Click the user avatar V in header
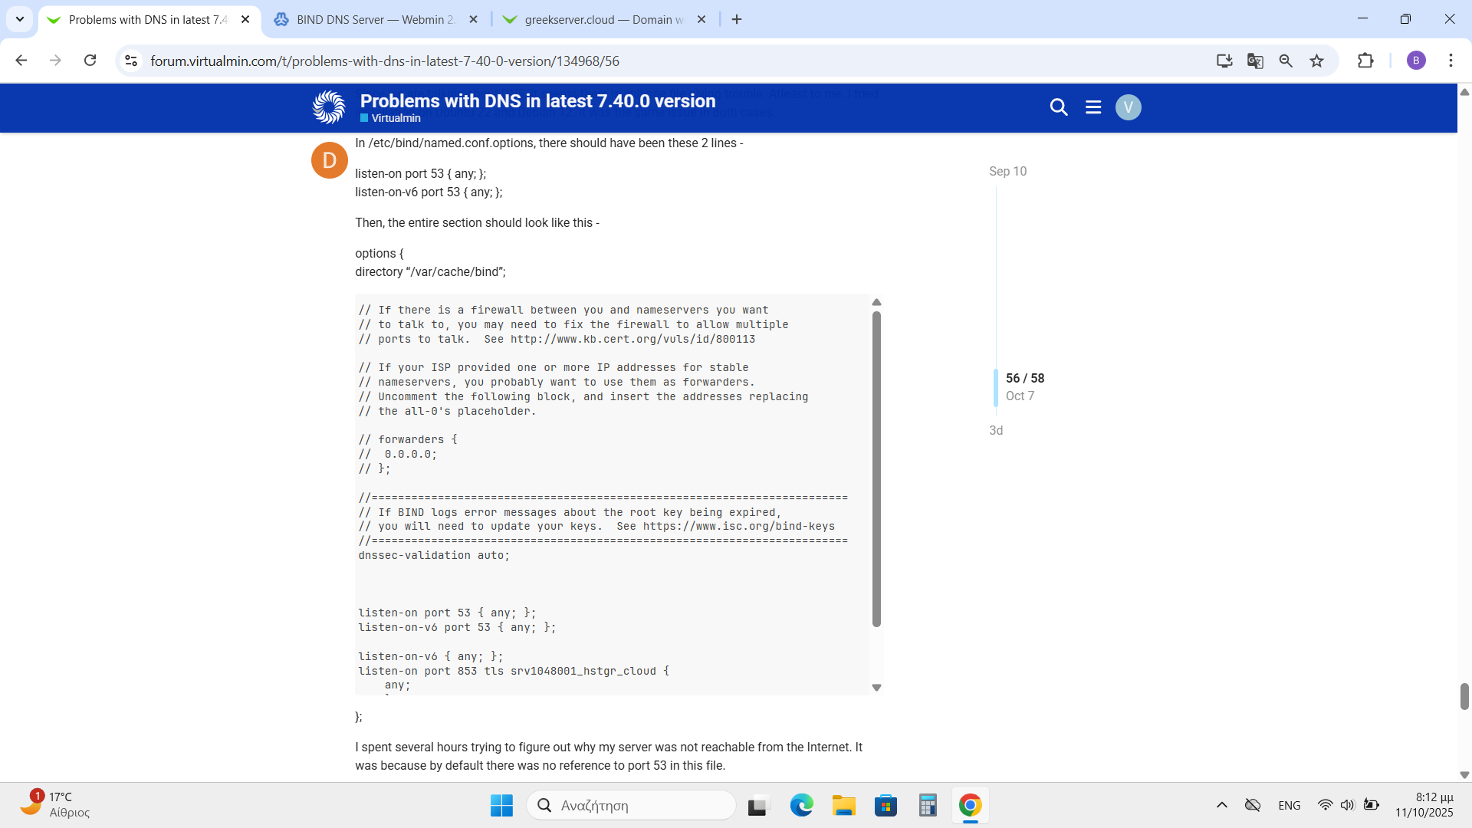 pos(1128,107)
